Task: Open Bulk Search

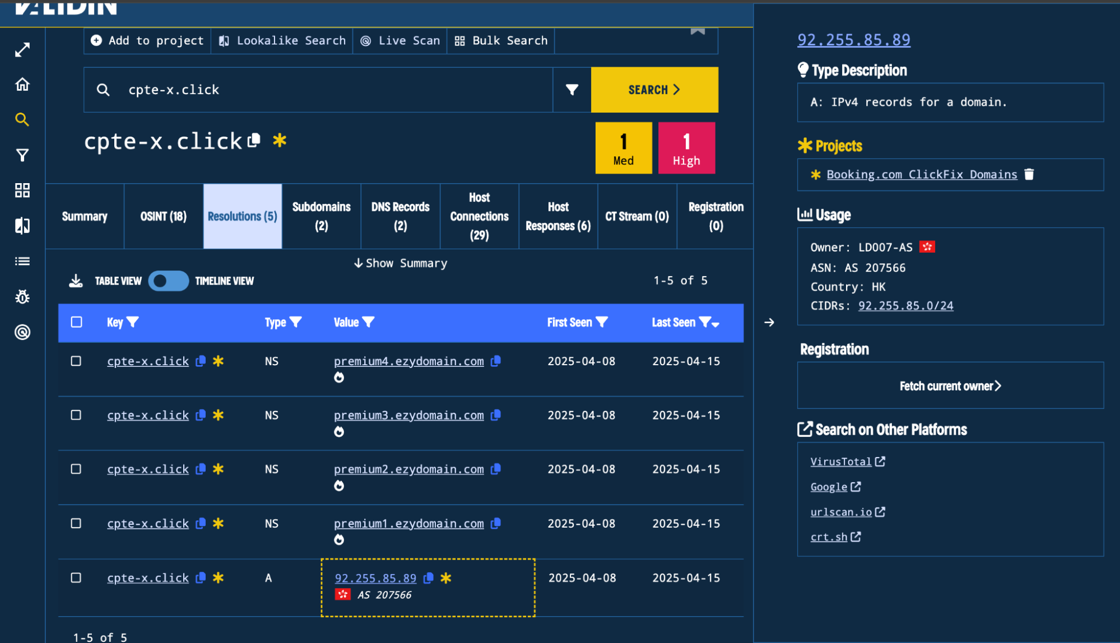Action: point(501,41)
